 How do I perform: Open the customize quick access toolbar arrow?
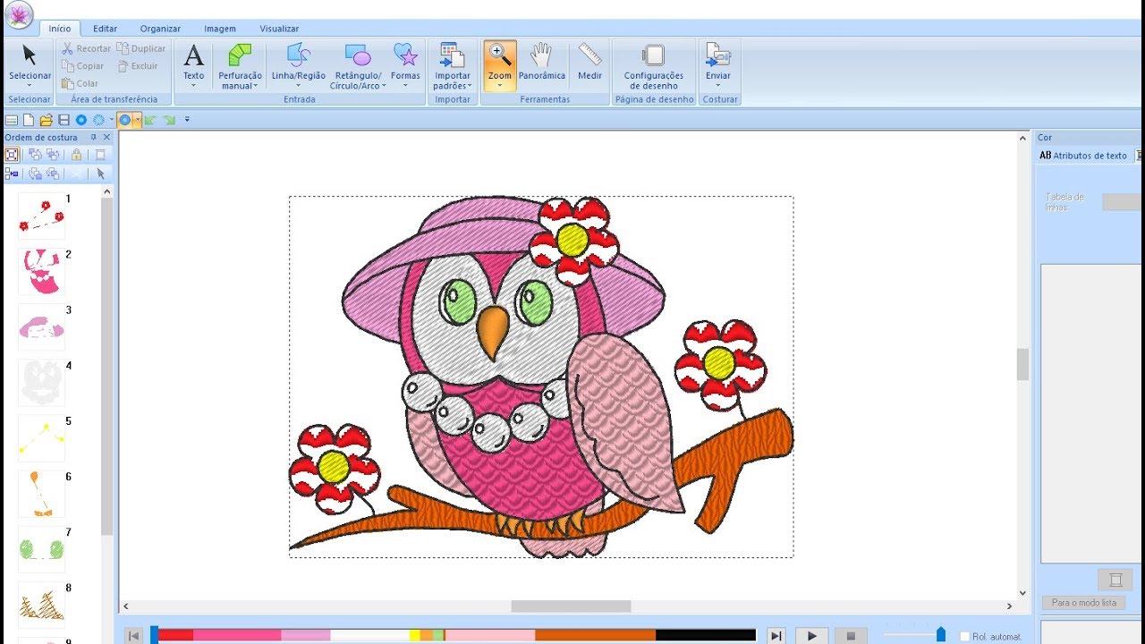tap(187, 120)
